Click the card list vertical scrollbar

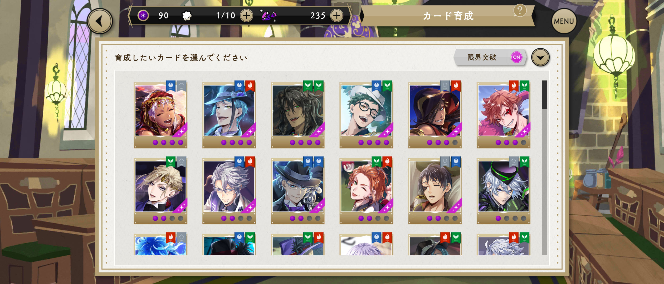(544, 168)
